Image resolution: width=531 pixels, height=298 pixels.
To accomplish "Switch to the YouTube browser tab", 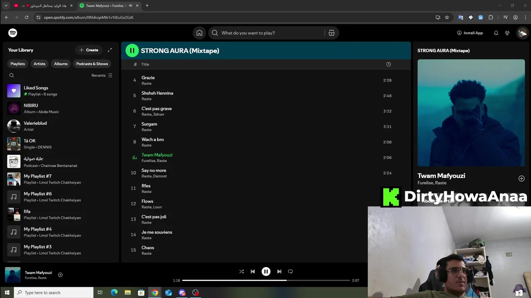I will [x=43, y=5].
